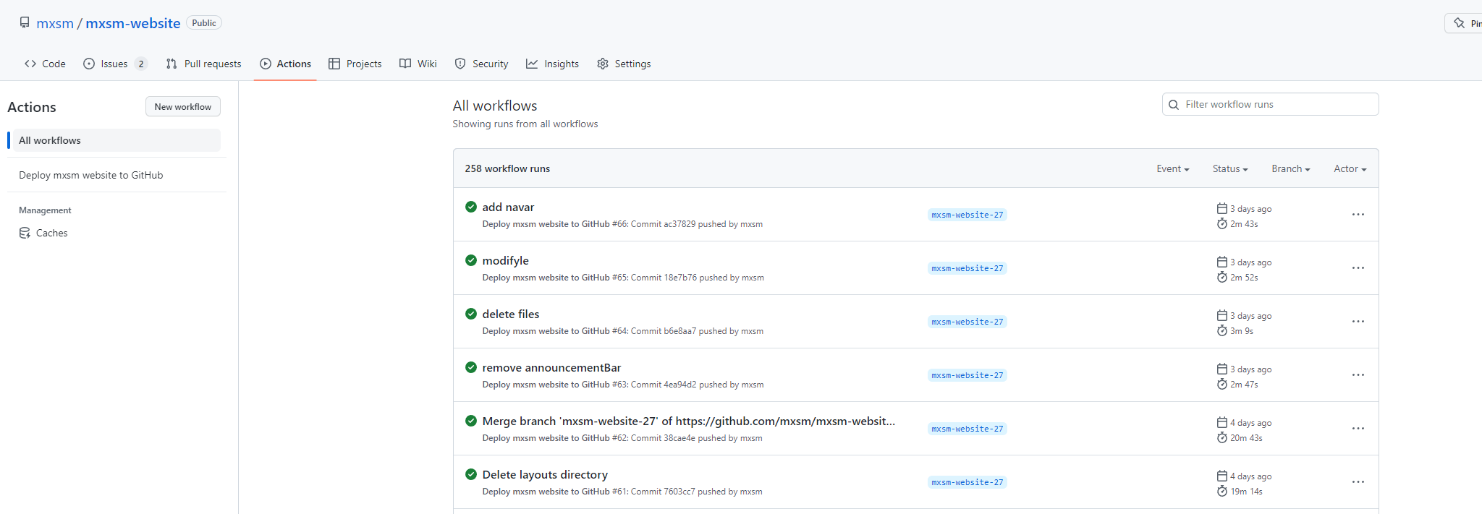Click the calendar icon on 'Delete layouts directory' row
The height and width of the screenshot is (514, 1482).
coord(1222,476)
